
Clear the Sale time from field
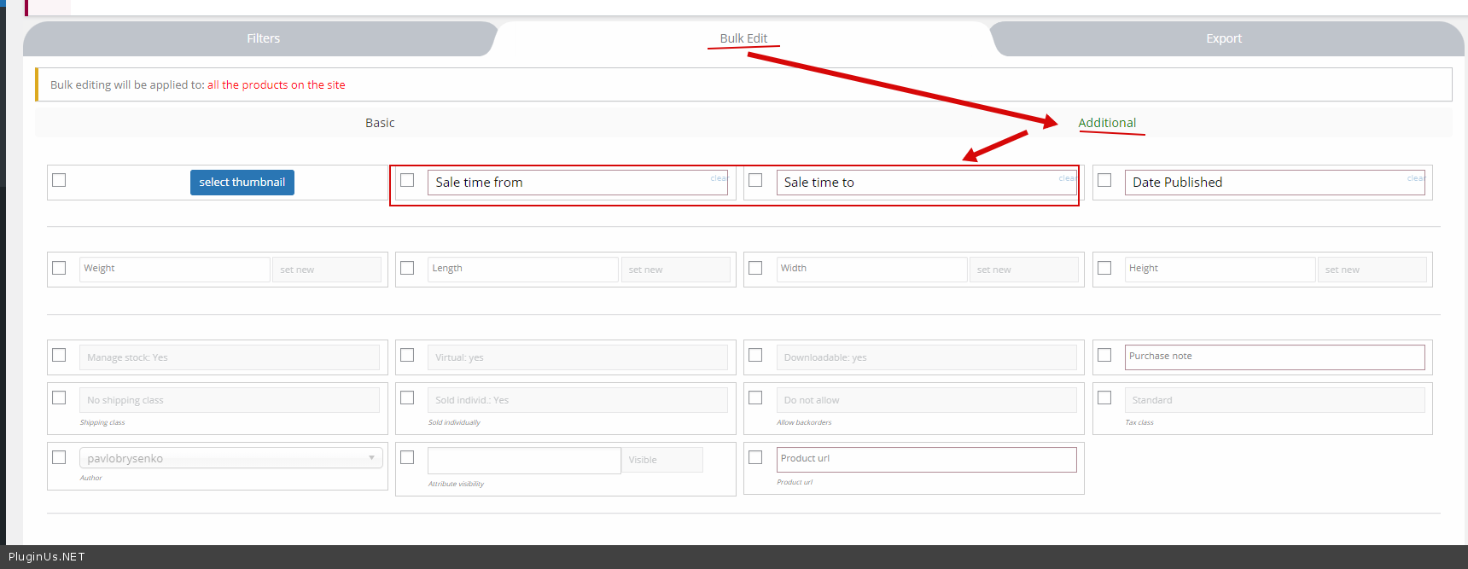(x=719, y=178)
